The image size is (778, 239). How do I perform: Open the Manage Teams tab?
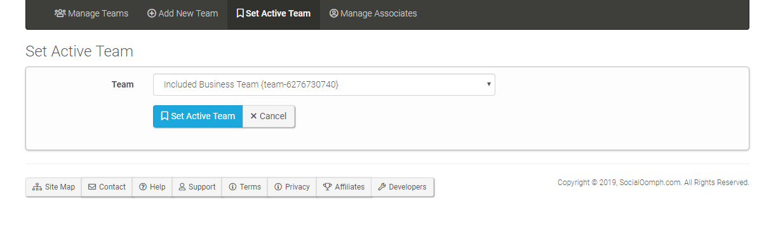91,13
